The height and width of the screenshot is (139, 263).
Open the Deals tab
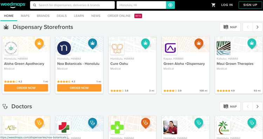62,16
